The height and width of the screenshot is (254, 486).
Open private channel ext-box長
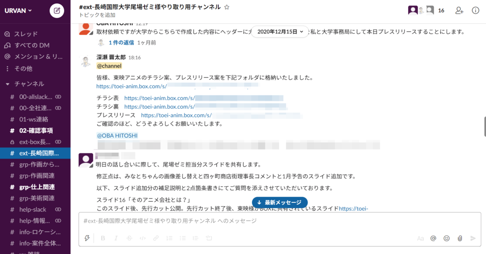35,142
